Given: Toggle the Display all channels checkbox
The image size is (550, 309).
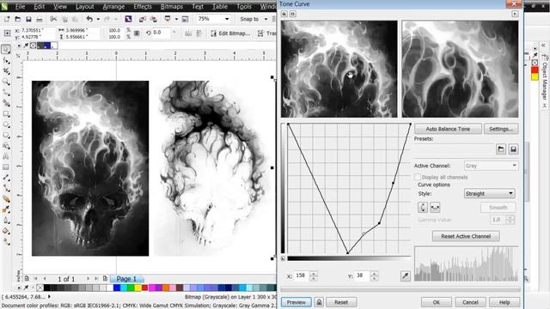Looking at the screenshot, I should point(418,178).
